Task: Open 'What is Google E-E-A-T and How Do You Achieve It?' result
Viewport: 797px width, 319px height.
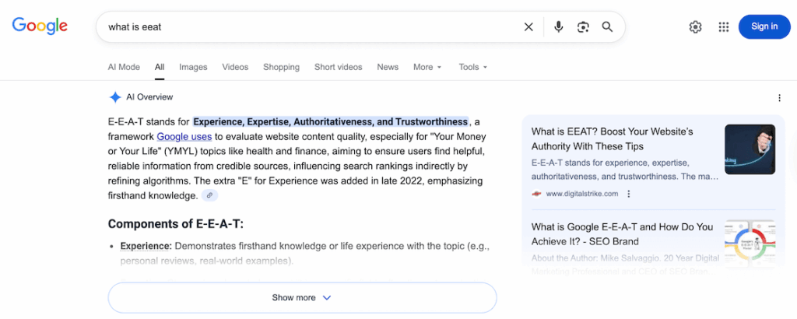Action: pyautogui.click(x=622, y=234)
